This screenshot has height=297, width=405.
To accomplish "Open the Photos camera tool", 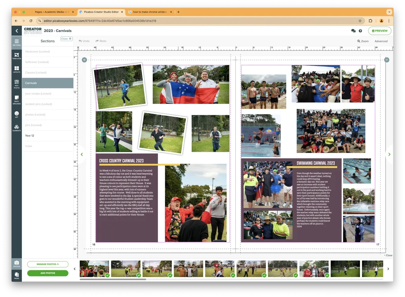I will 17,263.
